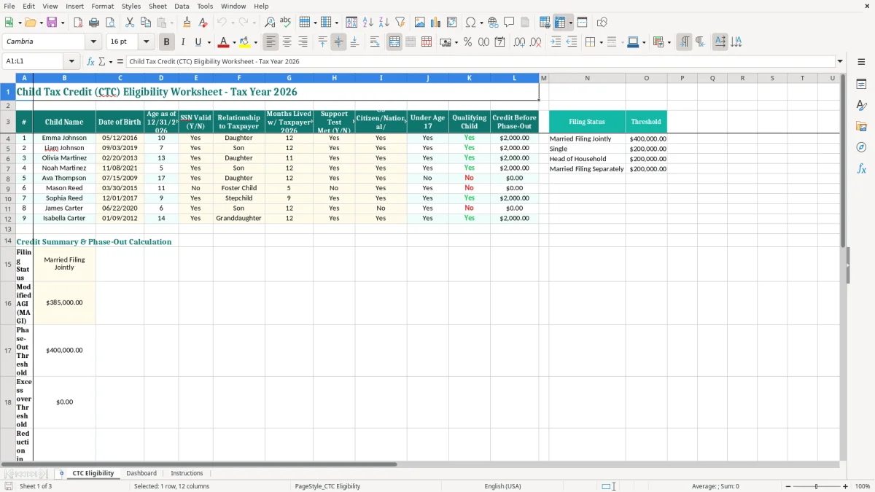Switch to the Instructions sheet tab
This screenshot has height=492, width=875.
pos(187,474)
